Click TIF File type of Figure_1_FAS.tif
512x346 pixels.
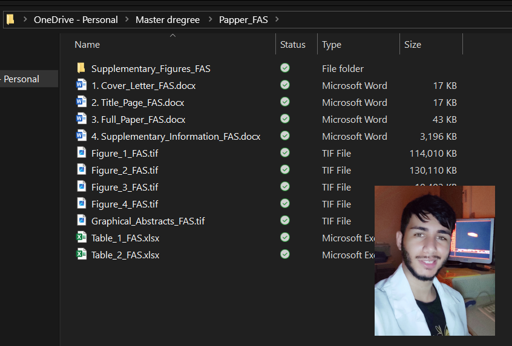point(336,154)
